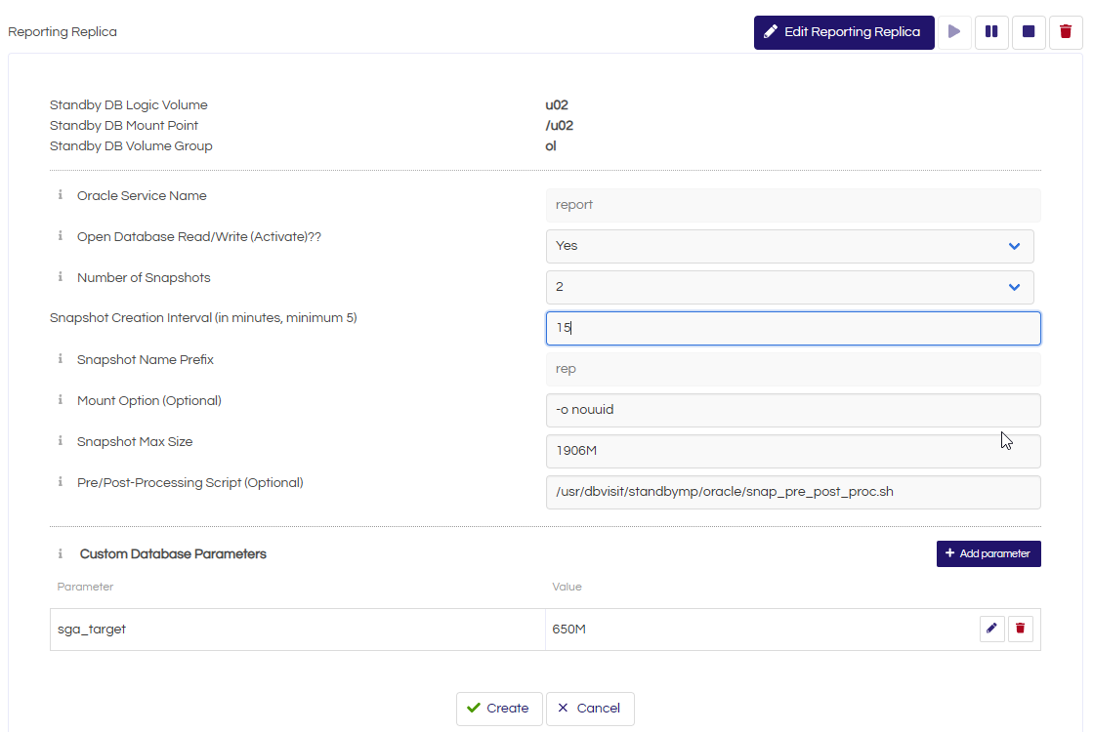
Task: Click info icon beside Open Database Read/Write
Action: click(60, 236)
